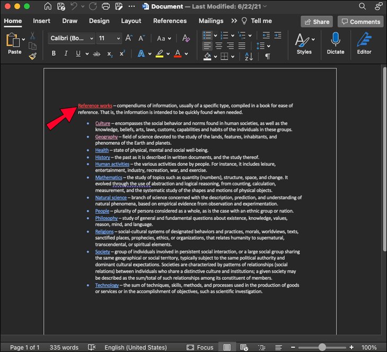This screenshot has height=352, width=387.
Task: Switch to the Insert tab
Action: (42, 21)
